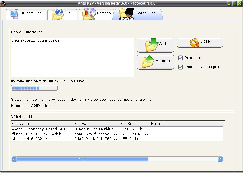Click the indexing progress bar

(34, 88)
